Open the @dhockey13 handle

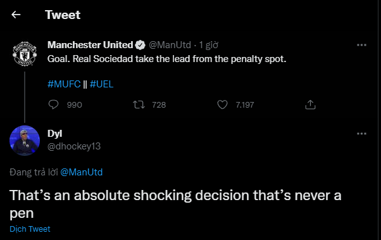pyautogui.click(x=74, y=146)
